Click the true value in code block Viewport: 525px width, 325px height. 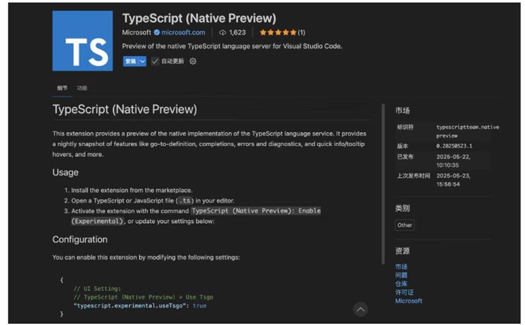coord(200,306)
